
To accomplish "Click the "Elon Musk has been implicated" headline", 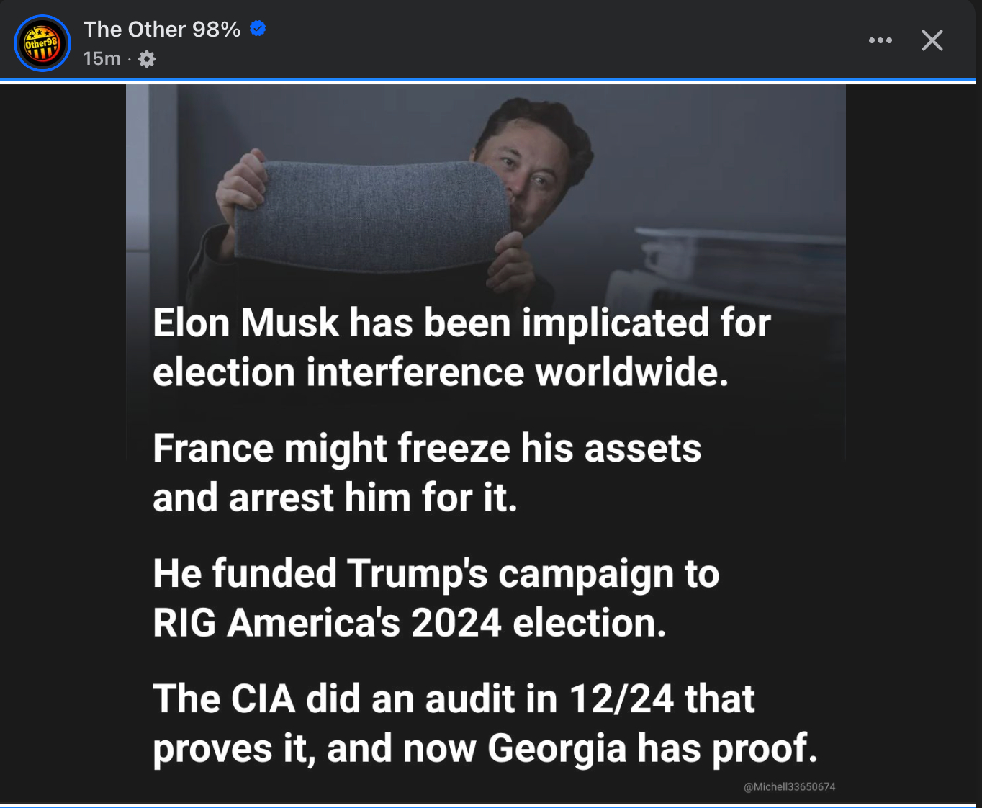I will tap(461, 323).
